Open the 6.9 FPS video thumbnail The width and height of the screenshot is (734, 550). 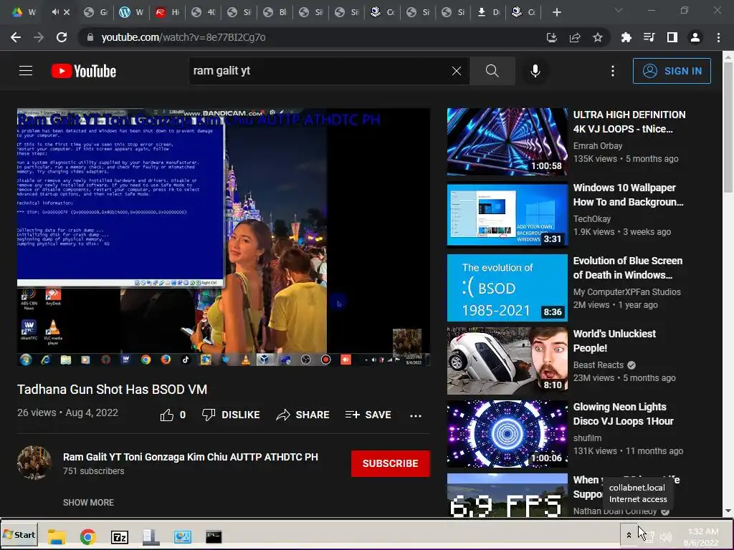coord(507,496)
